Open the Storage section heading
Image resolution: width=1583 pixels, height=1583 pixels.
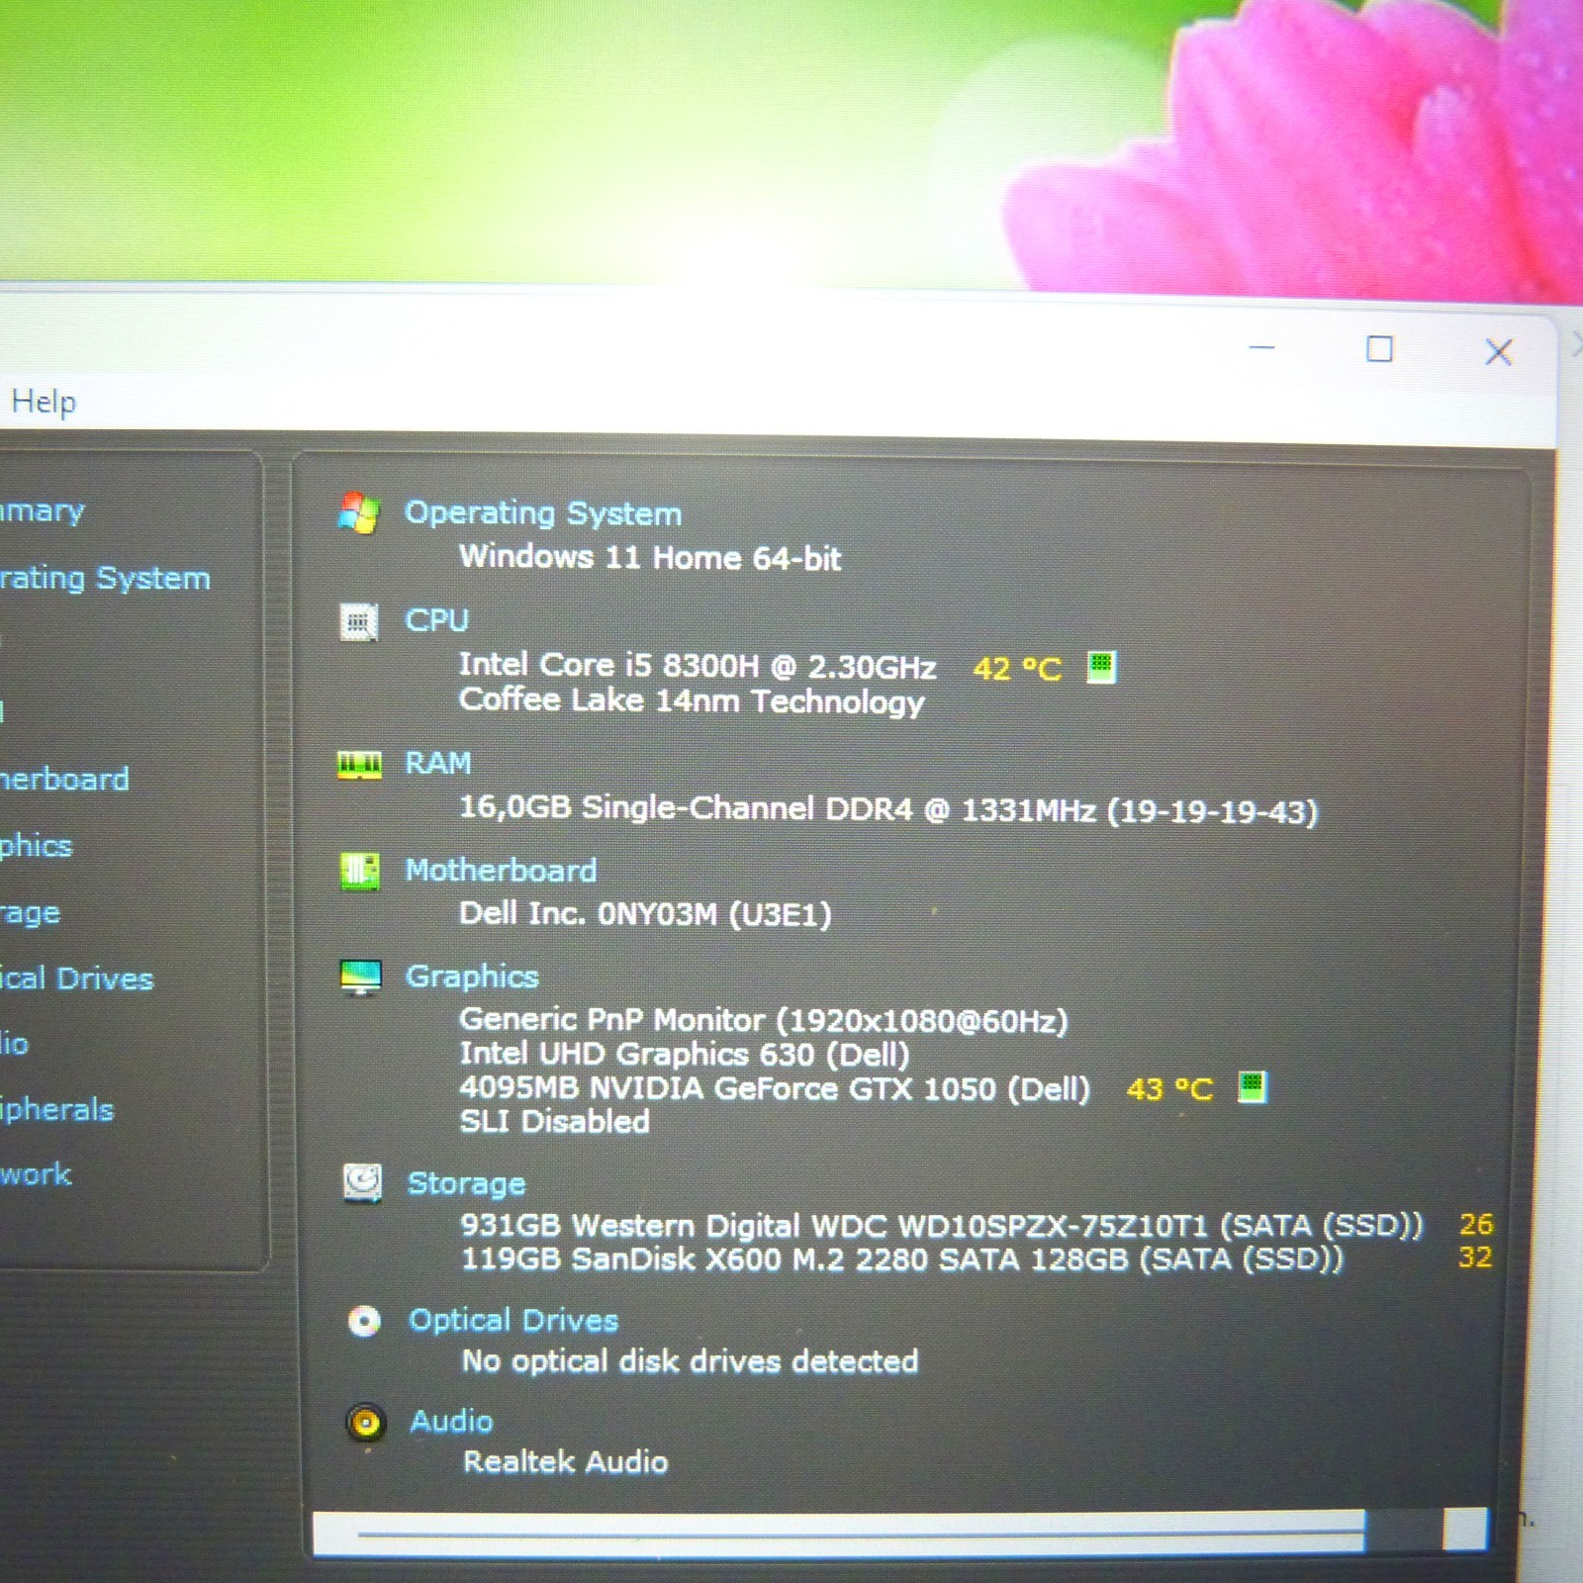pyautogui.click(x=466, y=1183)
